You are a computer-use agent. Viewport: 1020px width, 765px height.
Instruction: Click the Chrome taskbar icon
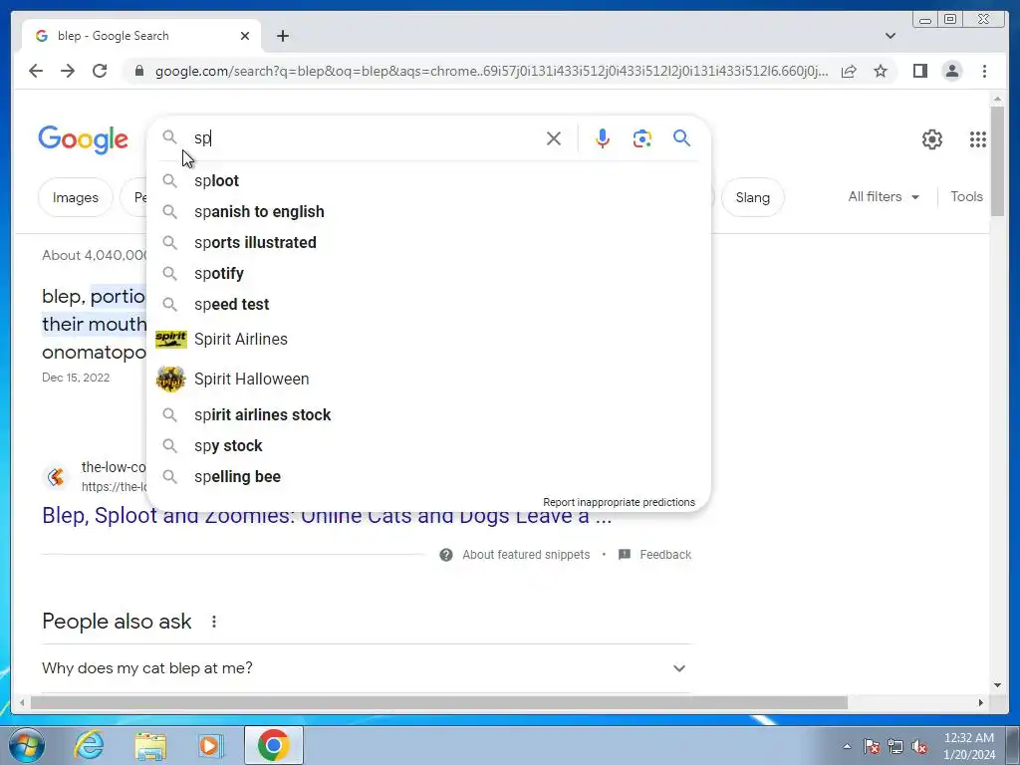pyautogui.click(x=273, y=745)
